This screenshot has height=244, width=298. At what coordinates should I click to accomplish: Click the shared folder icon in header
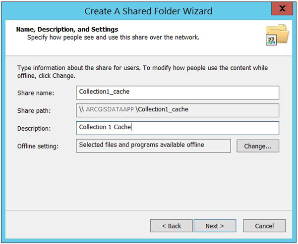pos(277,35)
